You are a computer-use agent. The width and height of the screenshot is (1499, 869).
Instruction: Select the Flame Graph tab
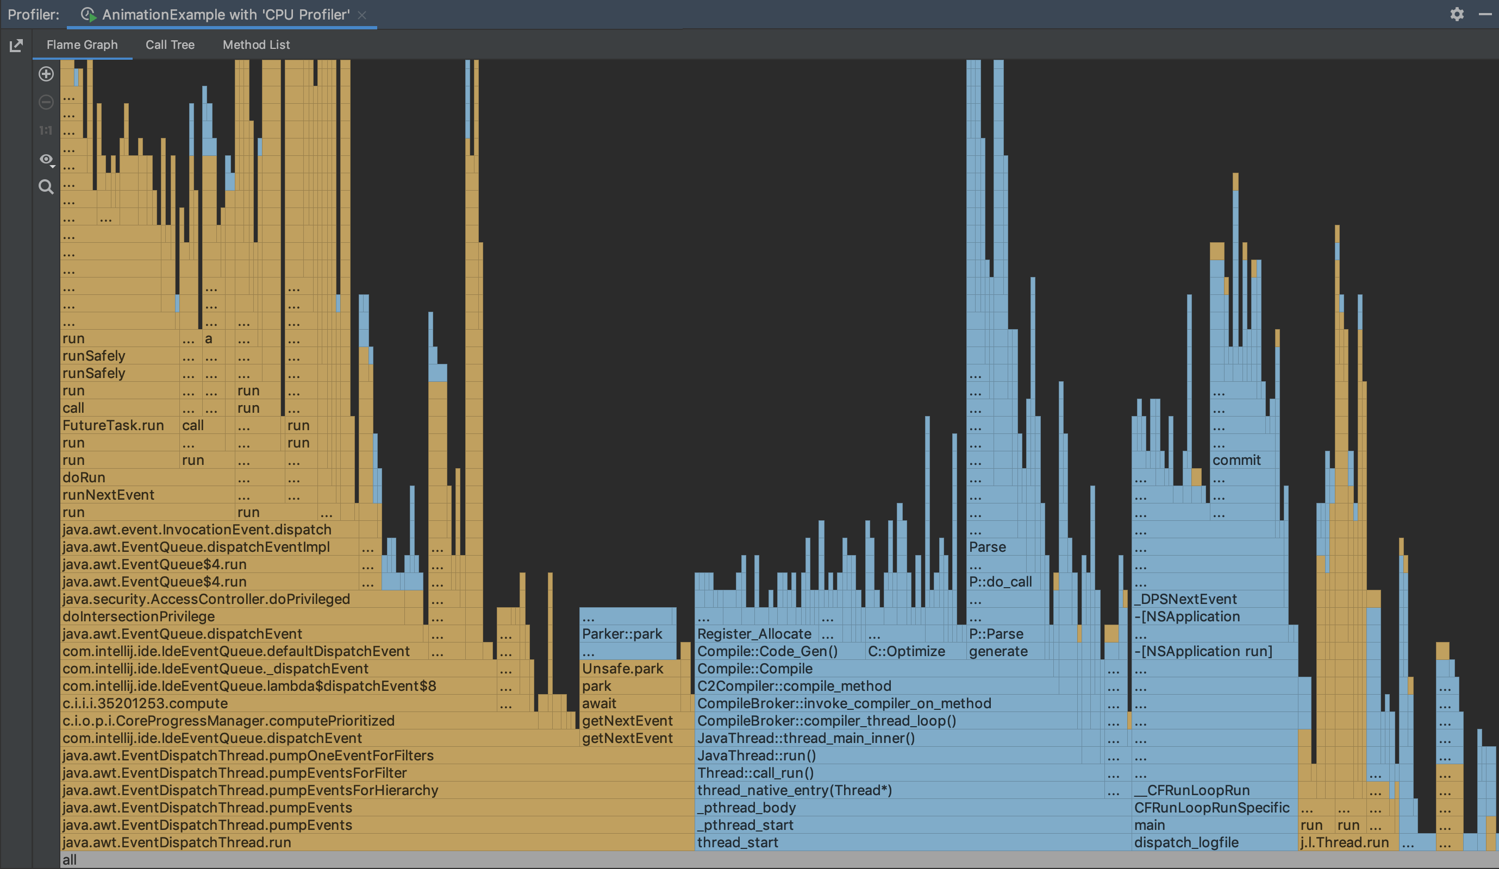coord(82,45)
